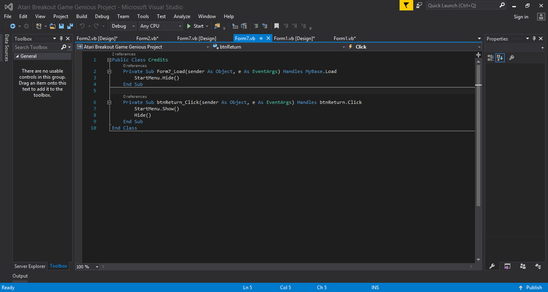Open the Toolbox window options arrow

click(55, 39)
